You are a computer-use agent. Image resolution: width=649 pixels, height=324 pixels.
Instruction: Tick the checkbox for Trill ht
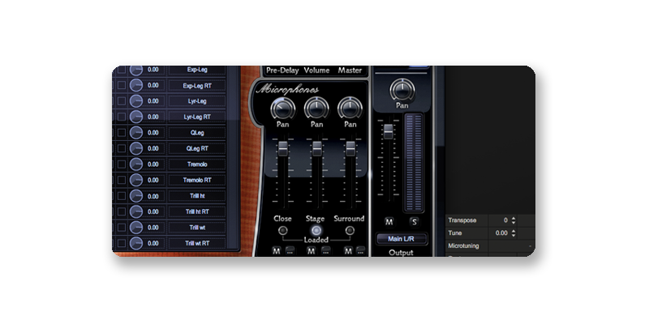click(x=121, y=196)
